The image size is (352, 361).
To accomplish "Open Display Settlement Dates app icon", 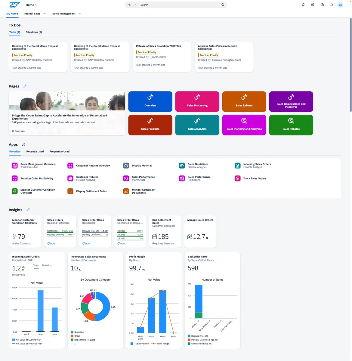I will (70, 191).
